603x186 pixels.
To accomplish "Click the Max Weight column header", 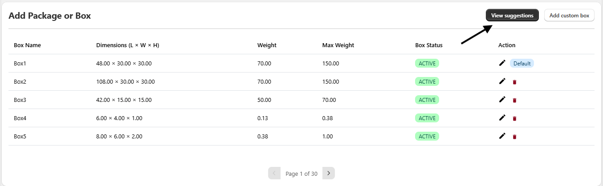I will [x=338, y=45].
